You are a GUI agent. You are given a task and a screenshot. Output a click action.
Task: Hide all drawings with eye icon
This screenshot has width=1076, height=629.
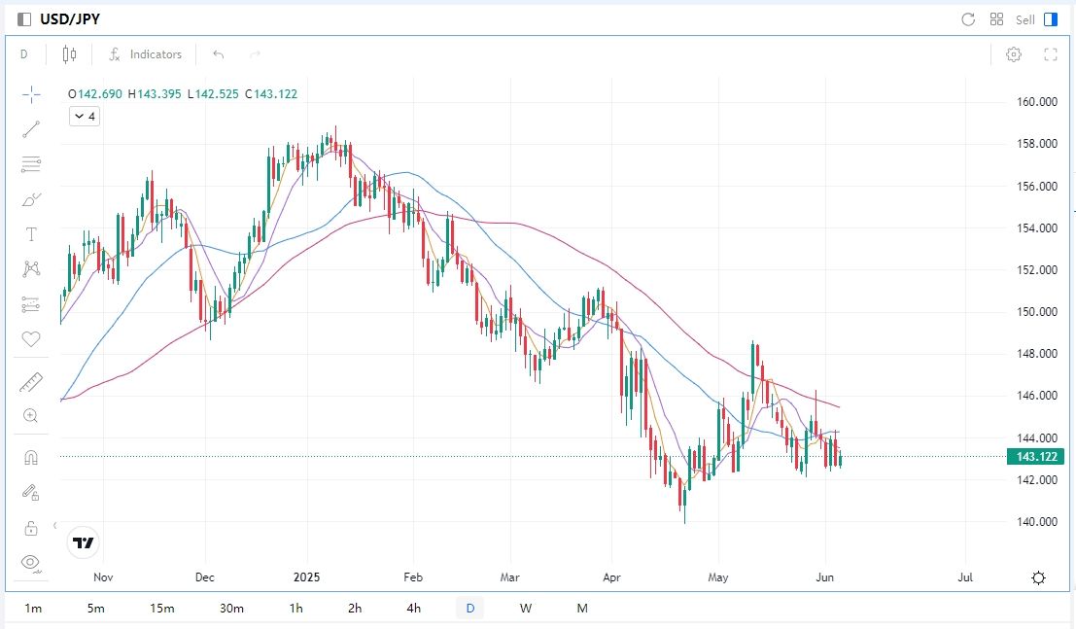pos(31,562)
